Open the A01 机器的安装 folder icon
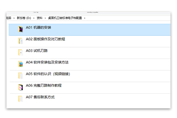 21,29
